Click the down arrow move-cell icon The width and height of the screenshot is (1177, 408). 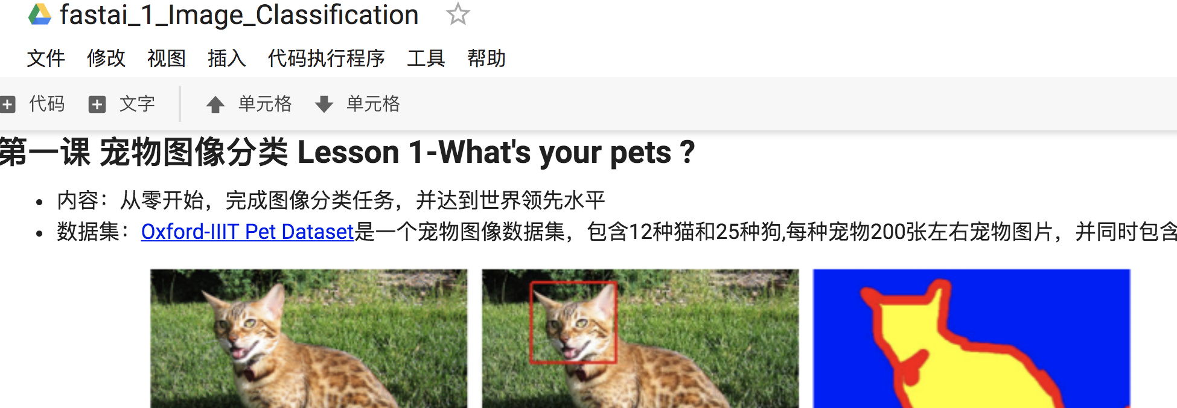point(324,104)
